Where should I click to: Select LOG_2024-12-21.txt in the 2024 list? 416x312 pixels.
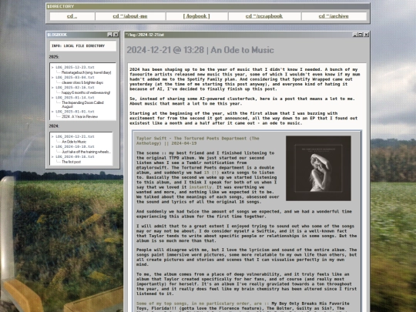(x=75, y=136)
